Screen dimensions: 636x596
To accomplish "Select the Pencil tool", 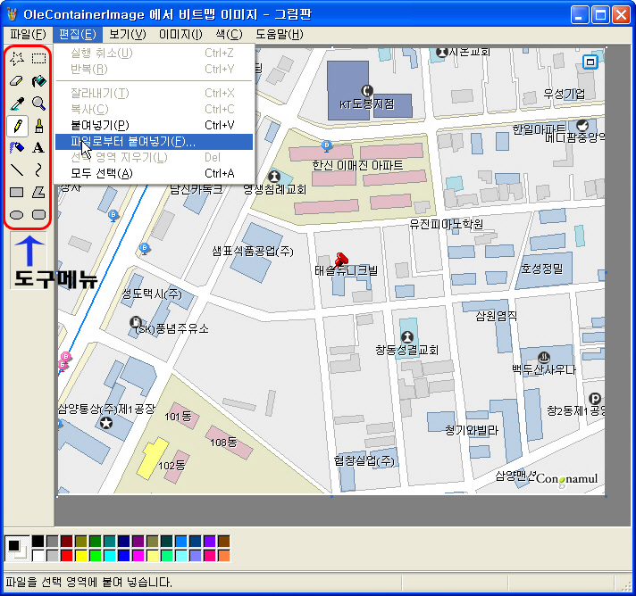I will (x=17, y=126).
